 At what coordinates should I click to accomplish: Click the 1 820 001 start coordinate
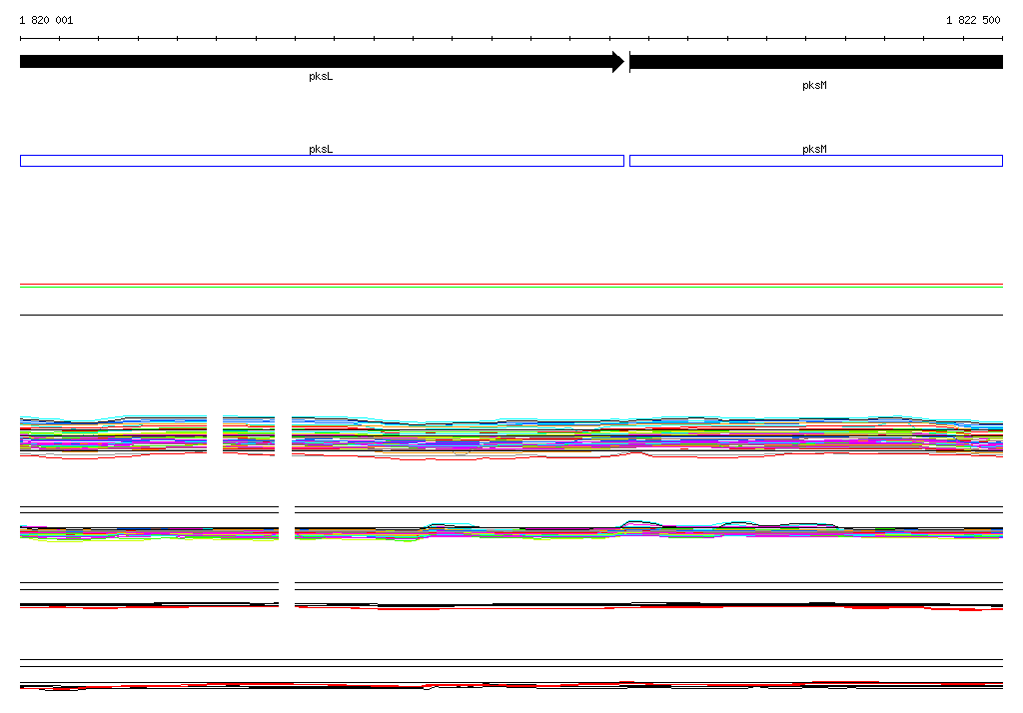coord(46,20)
